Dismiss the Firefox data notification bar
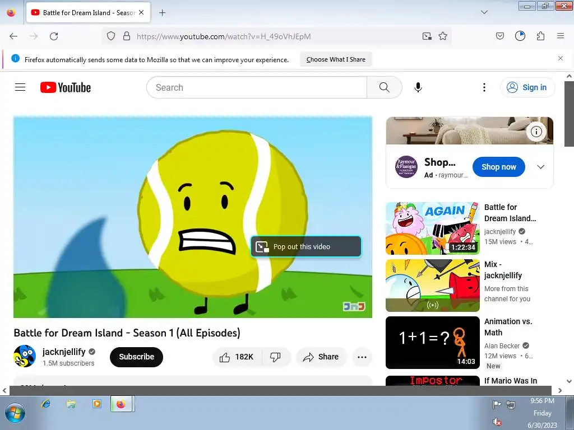The image size is (574, 430). [561, 58]
